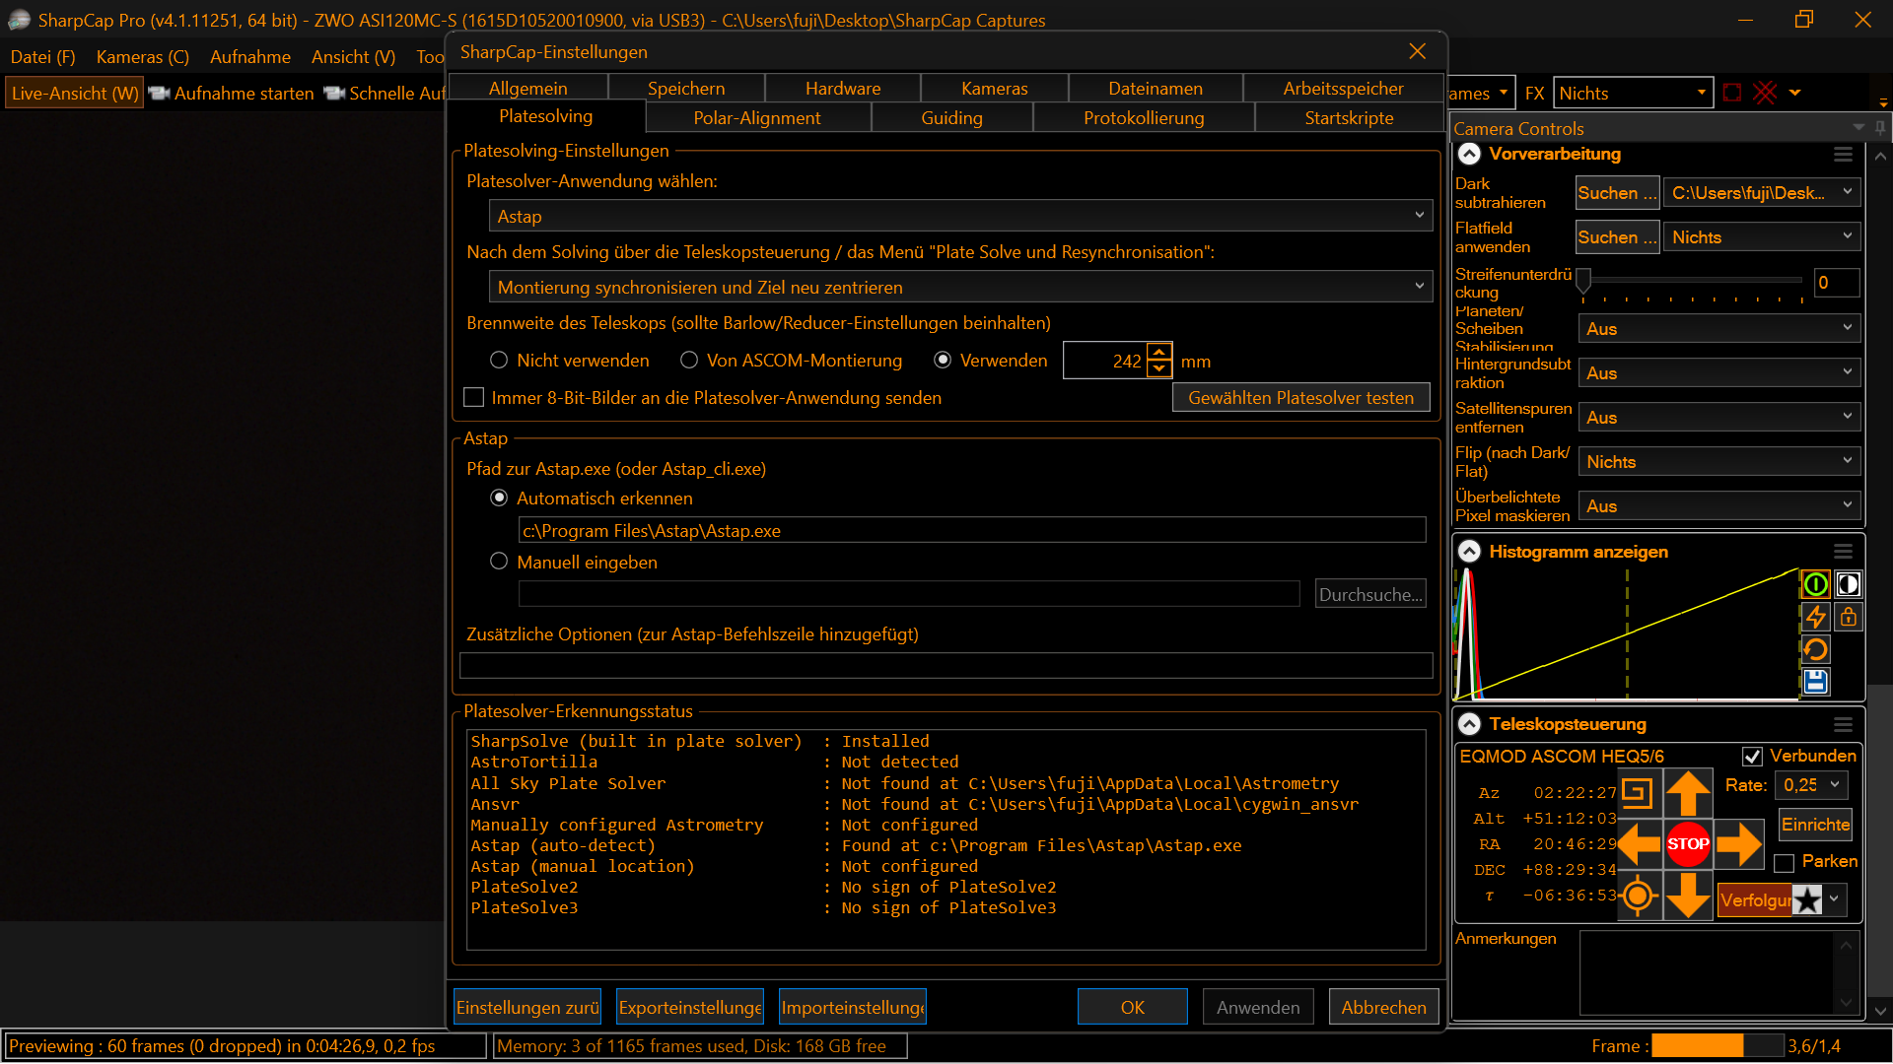Click the telescope move right arrow
This screenshot has width=1893, height=1064.
point(1738,844)
